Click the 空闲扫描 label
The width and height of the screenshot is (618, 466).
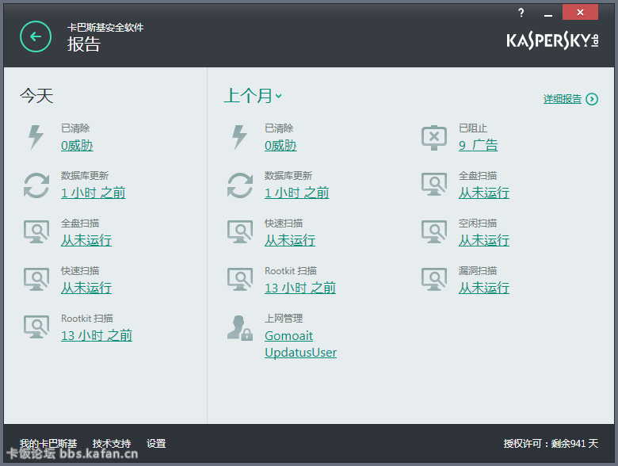point(477,223)
